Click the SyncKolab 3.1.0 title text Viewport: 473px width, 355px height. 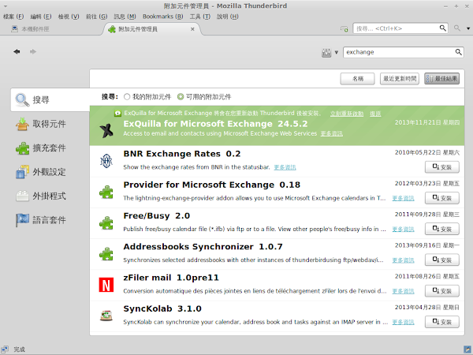click(x=162, y=308)
